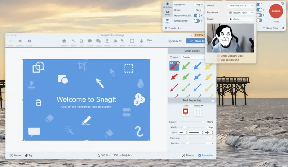
Task: Open the Placement dropdown Bottom-right
Action: (x=241, y=13)
